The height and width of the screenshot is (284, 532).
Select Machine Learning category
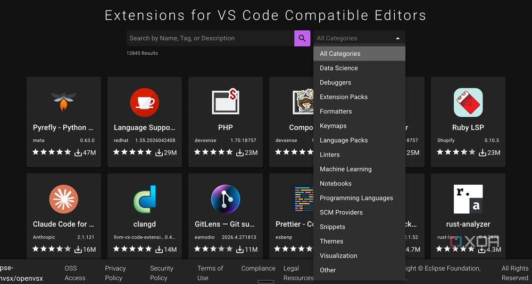[359, 169]
